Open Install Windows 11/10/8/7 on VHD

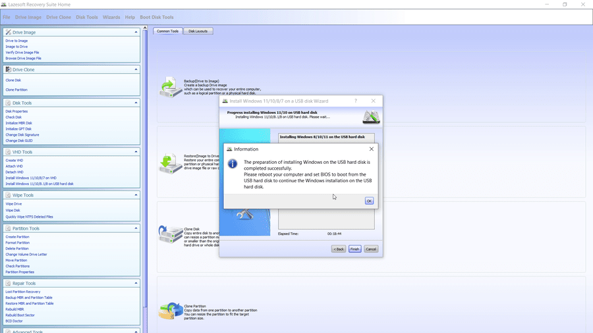(31, 178)
